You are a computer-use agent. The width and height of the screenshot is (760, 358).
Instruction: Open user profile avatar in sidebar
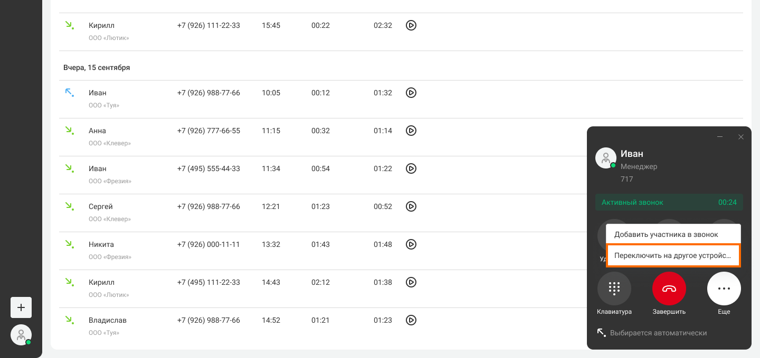pos(21,335)
